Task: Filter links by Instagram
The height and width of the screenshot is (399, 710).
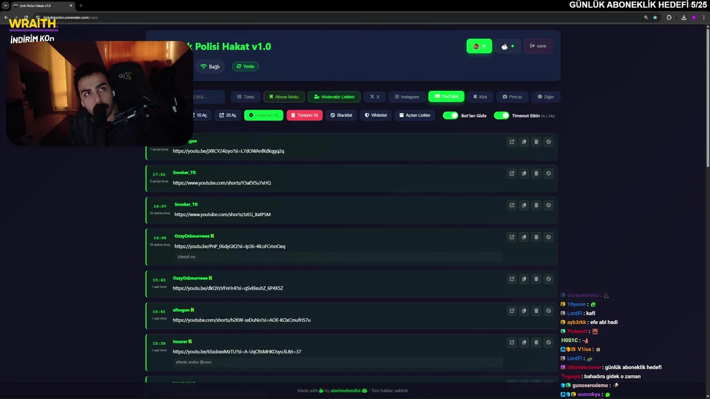Action: point(407,97)
